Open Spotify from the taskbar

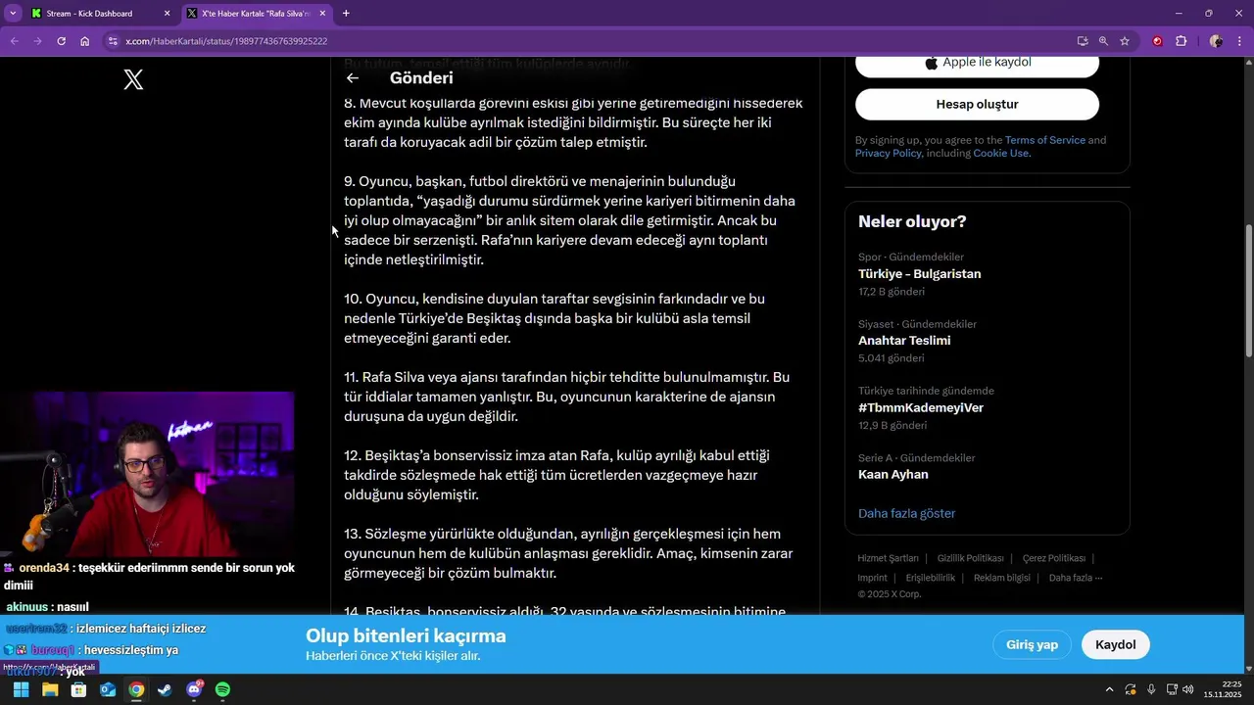click(x=222, y=689)
